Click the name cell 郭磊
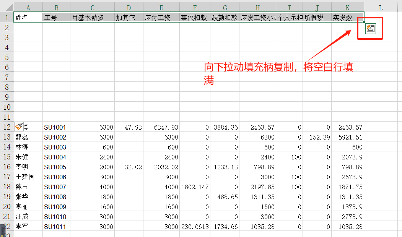 tap(28, 137)
